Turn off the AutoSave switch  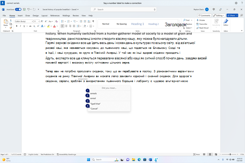pyautogui.click(x=18, y=9)
